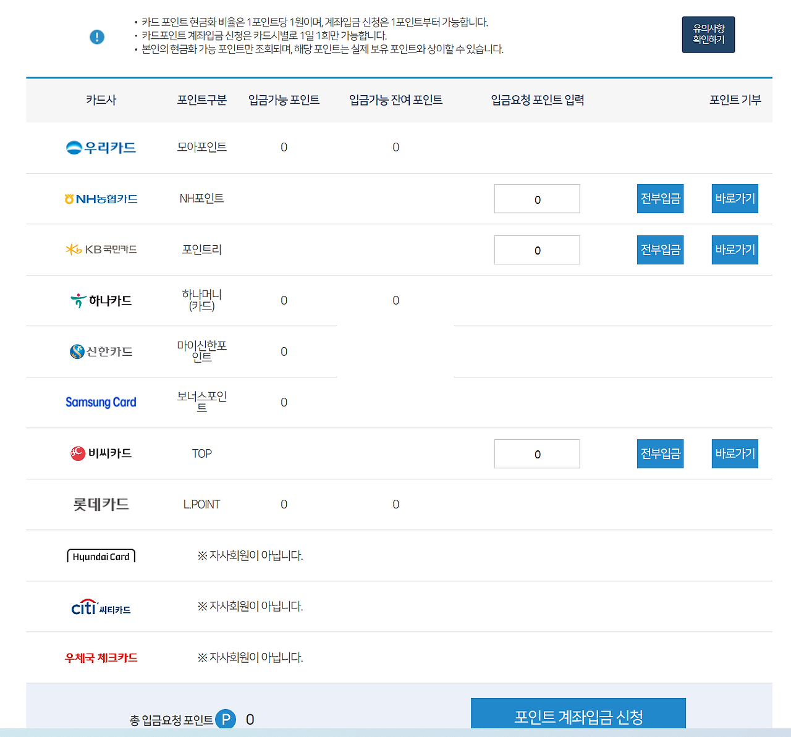
Task: Click Hana Card's 입금가능 잔여 포인트 value
Action: coord(395,300)
